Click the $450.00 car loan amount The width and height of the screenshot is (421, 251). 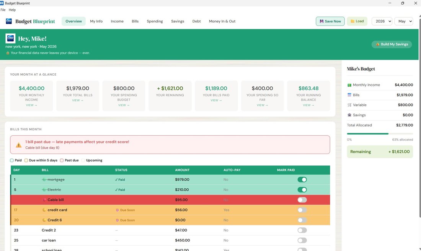click(x=182, y=240)
